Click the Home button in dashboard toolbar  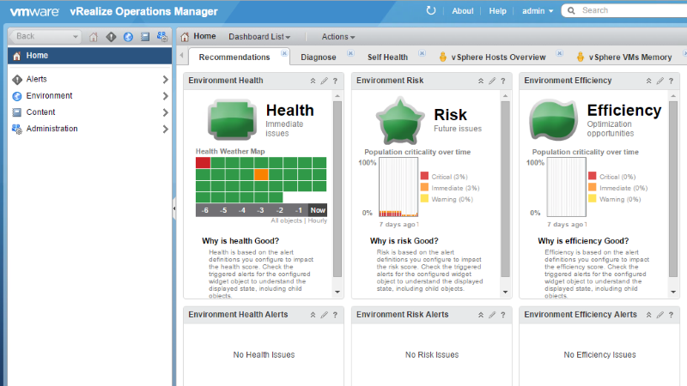tap(198, 36)
